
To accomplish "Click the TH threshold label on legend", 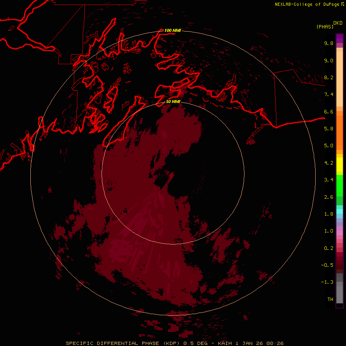I will point(330,299).
